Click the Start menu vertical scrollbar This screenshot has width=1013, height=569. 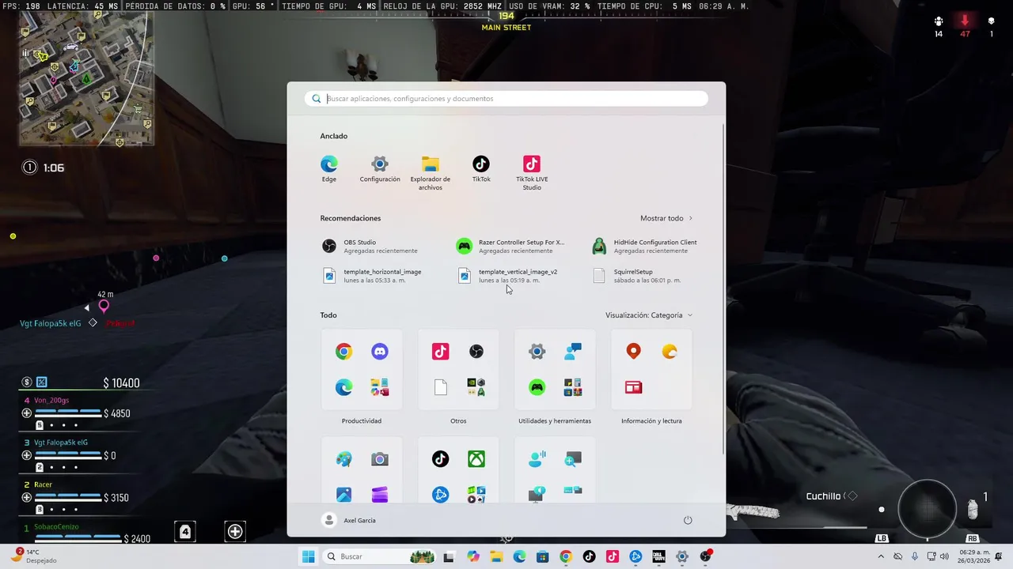point(723,288)
